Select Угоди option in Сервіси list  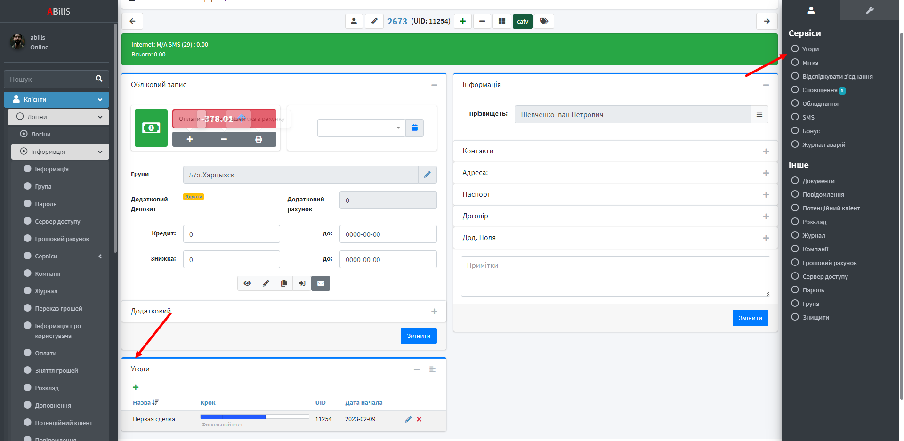click(810, 49)
